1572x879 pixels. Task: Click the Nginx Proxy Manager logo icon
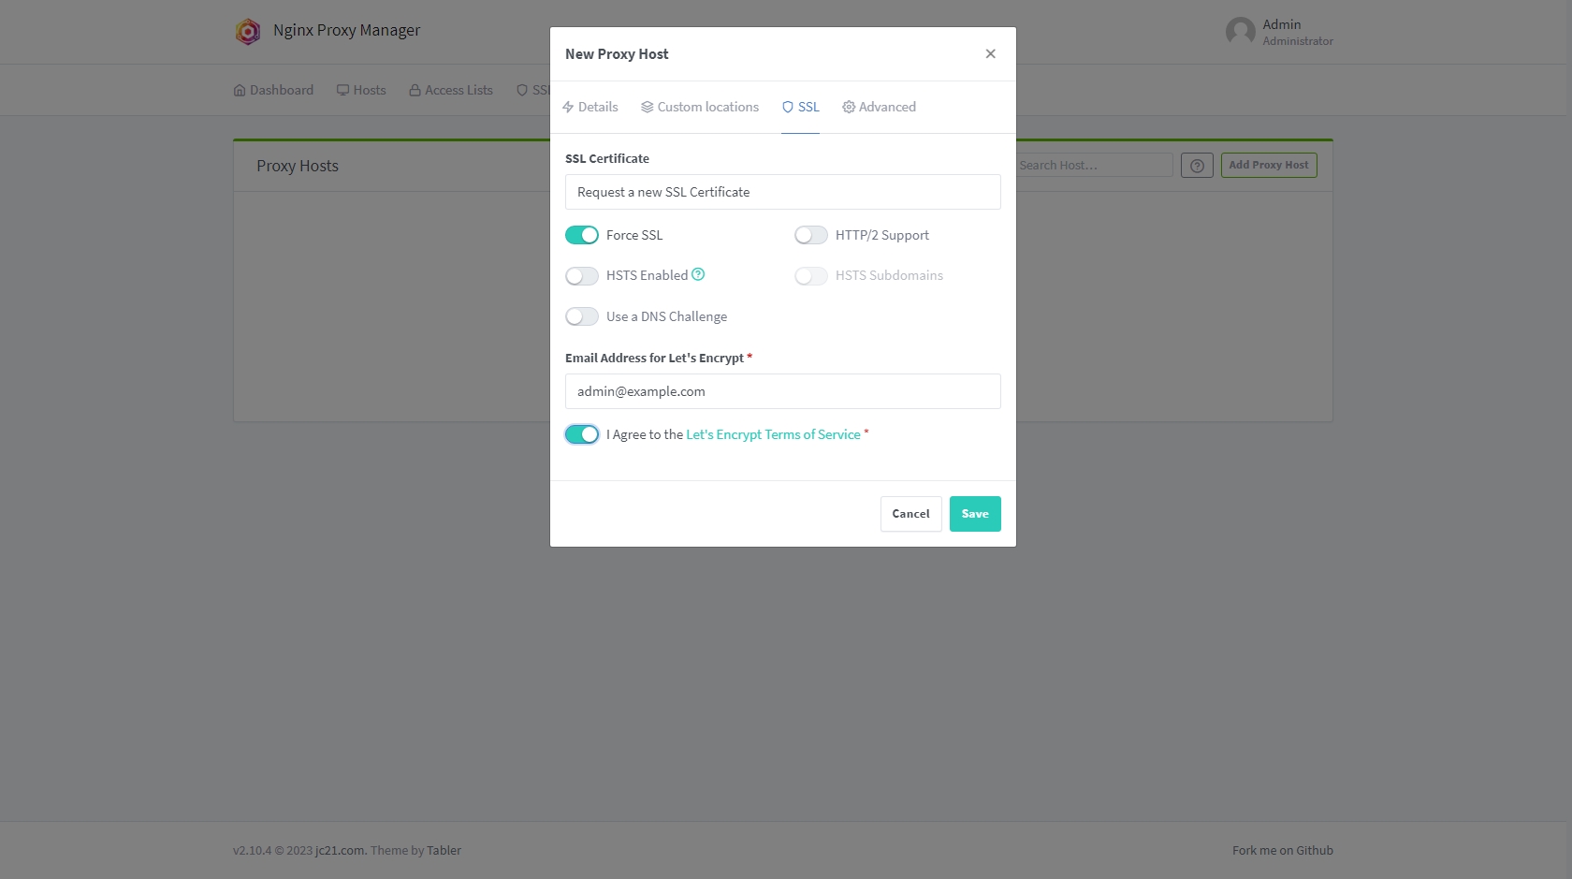coord(248,32)
